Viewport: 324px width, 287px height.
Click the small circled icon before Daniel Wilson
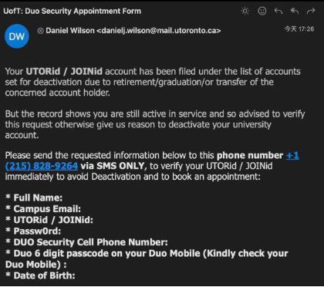(x=40, y=31)
